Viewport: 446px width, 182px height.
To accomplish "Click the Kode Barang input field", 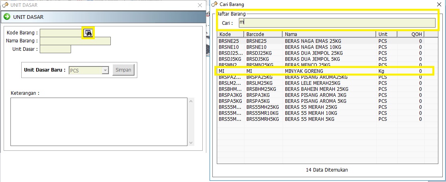I will [61, 33].
